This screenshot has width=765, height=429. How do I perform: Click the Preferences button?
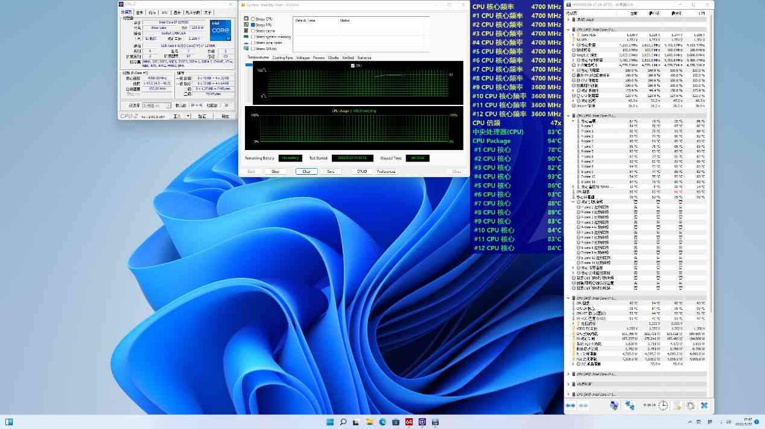coord(386,171)
